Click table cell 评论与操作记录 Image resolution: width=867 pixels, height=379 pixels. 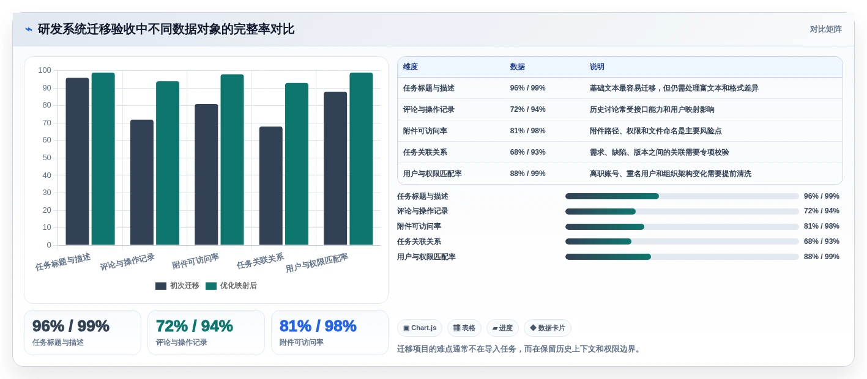pos(429,109)
